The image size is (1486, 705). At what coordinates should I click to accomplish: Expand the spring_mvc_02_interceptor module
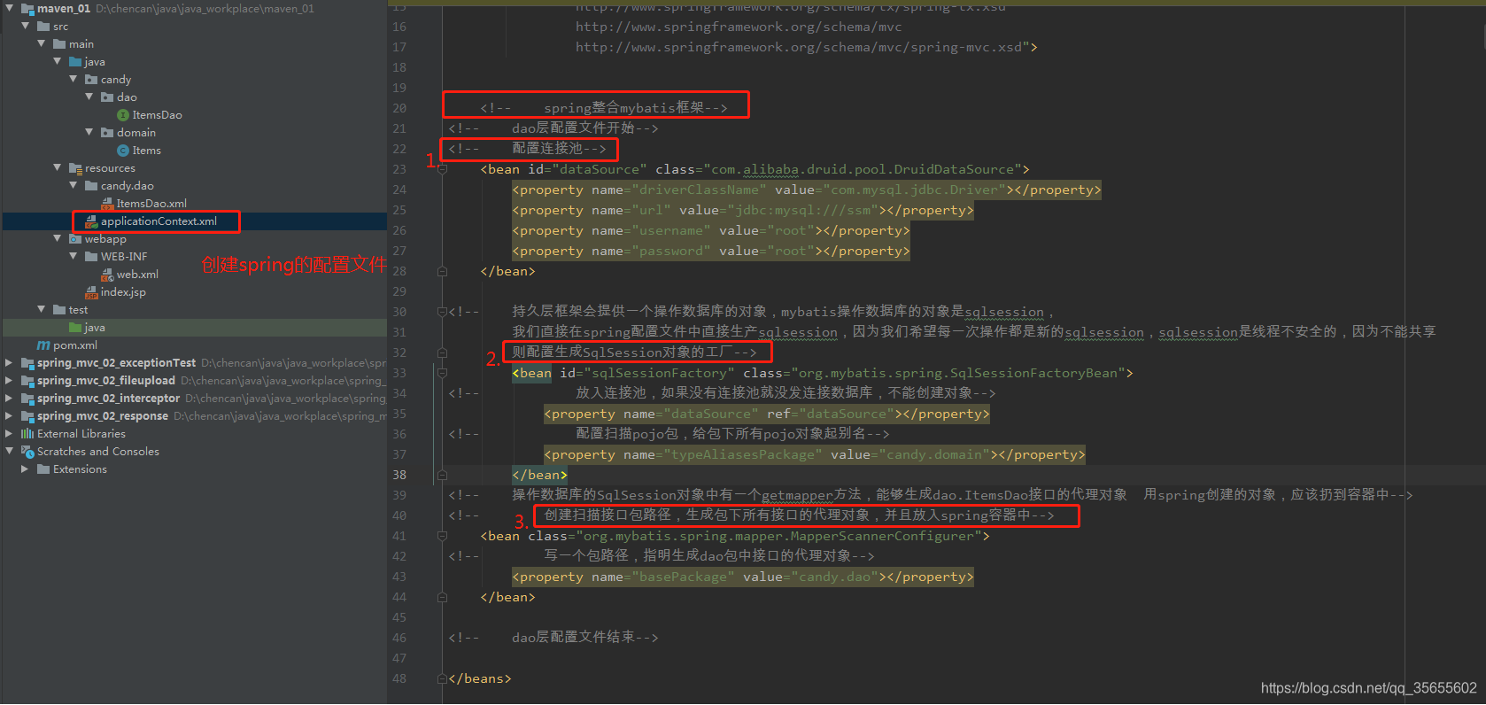[9, 399]
